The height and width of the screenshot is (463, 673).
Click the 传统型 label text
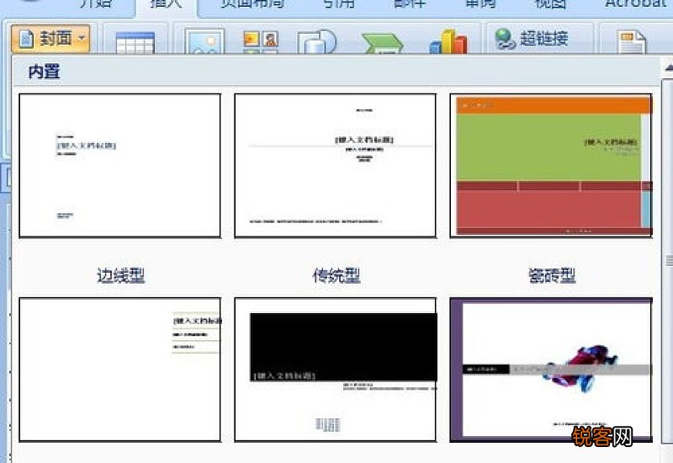pyautogui.click(x=336, y=276)
